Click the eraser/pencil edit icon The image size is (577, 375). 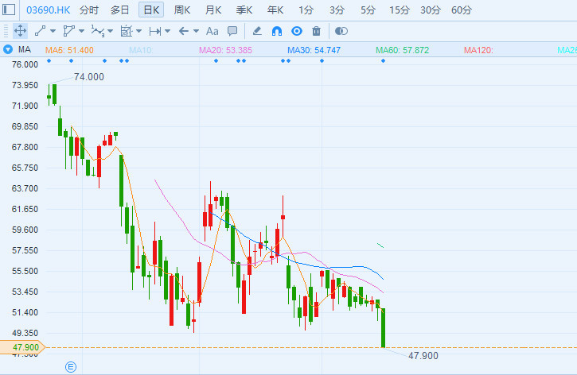click(257, 31)
